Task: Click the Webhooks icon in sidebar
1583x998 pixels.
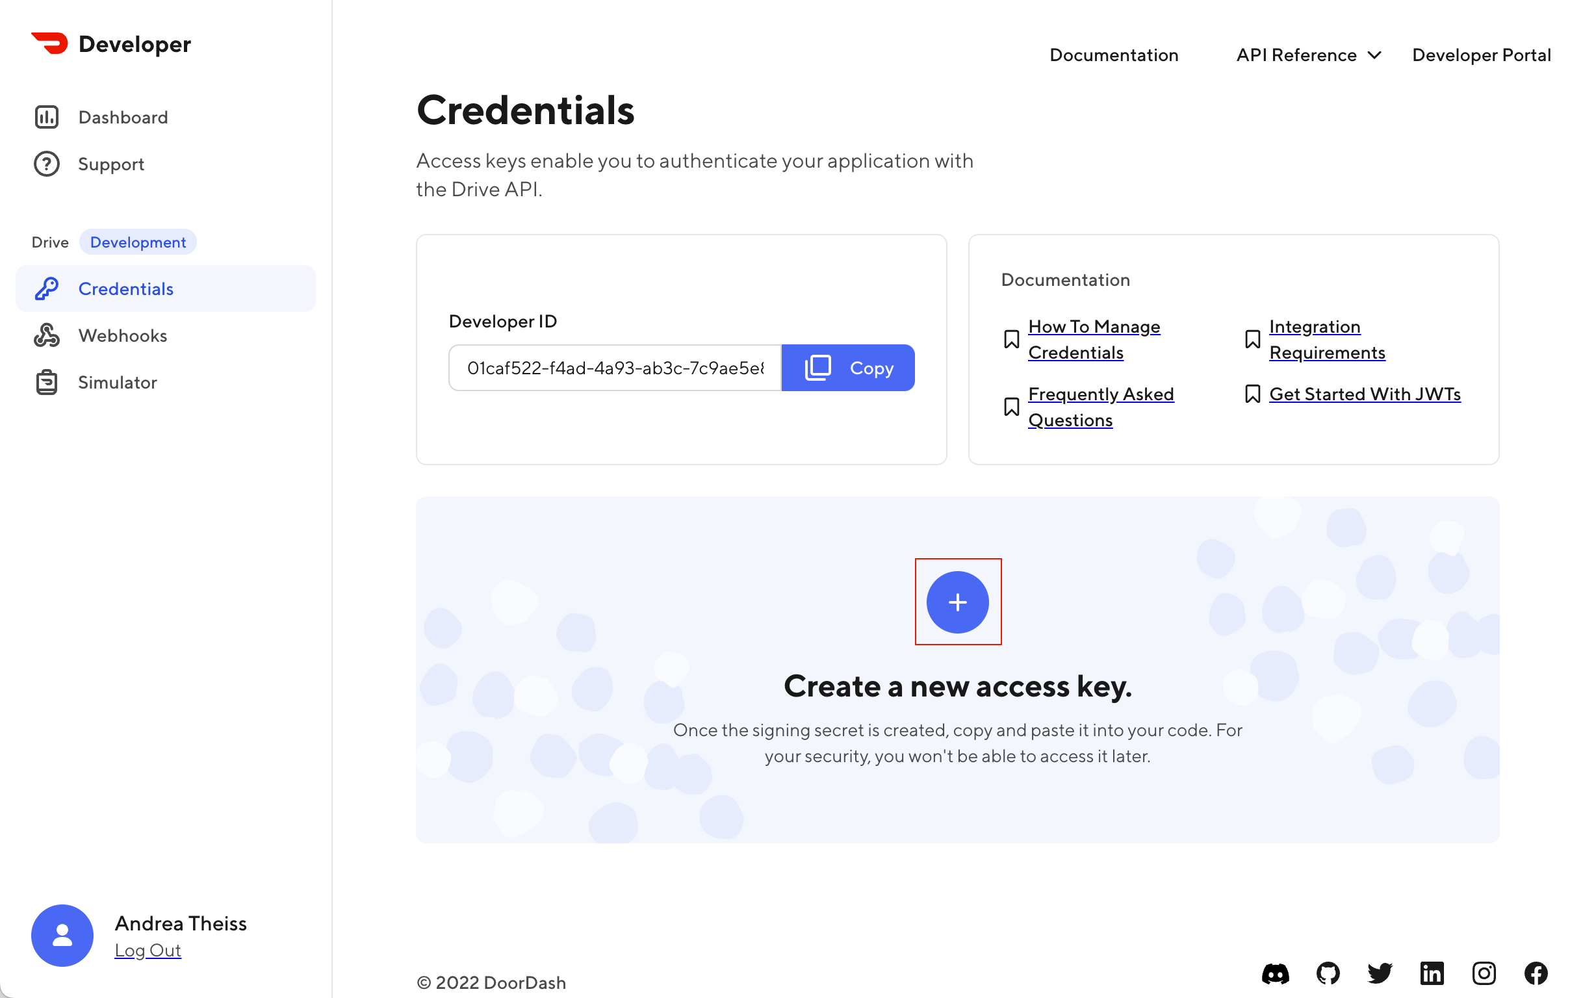Action: 45,335
